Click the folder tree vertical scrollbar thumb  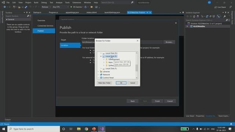pos(137,68)
